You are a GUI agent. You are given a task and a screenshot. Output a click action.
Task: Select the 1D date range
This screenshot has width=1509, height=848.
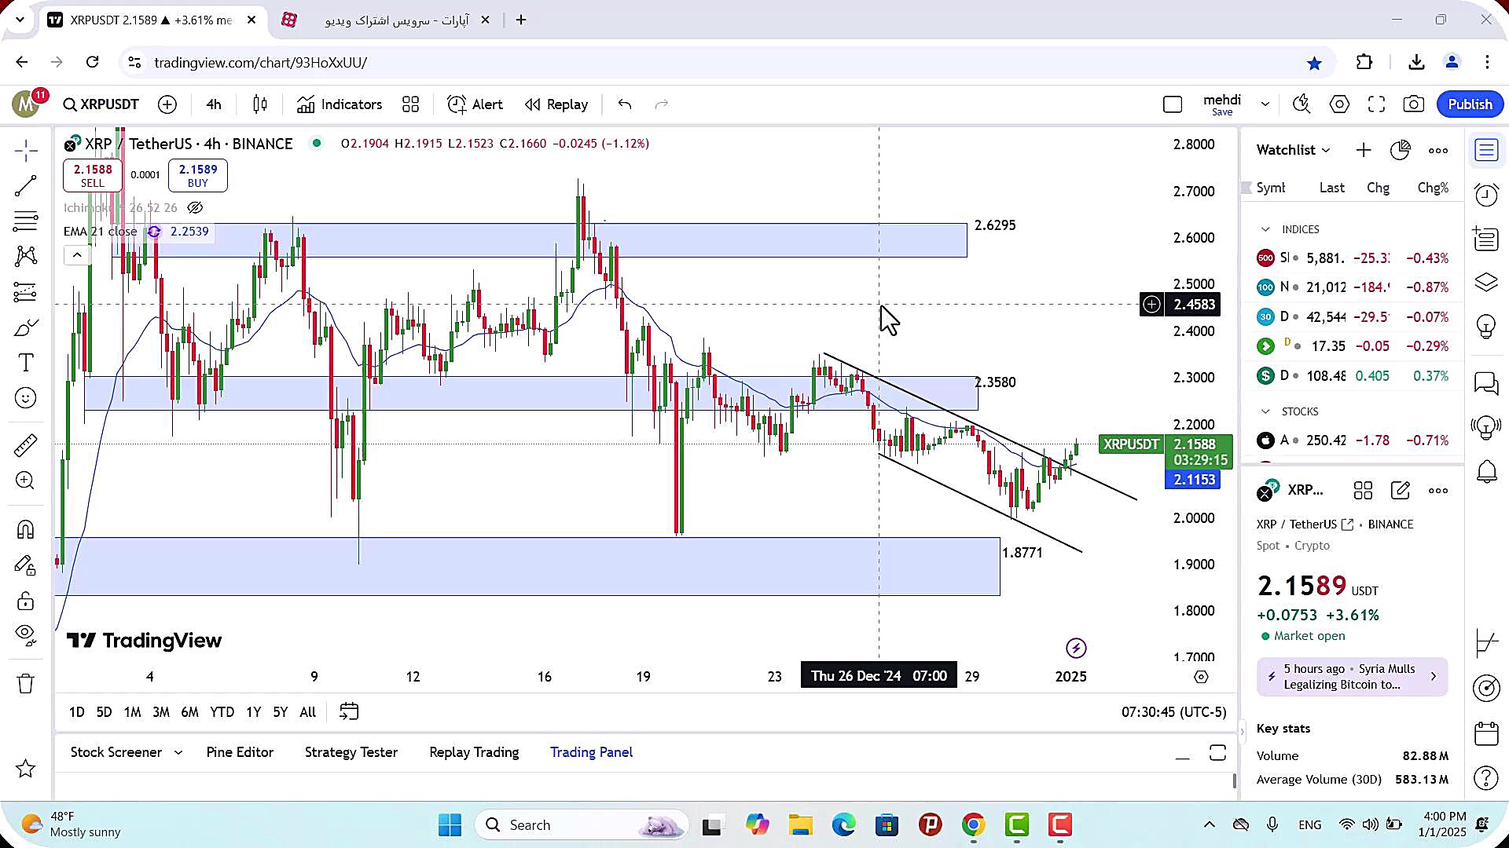click(76, 712)
